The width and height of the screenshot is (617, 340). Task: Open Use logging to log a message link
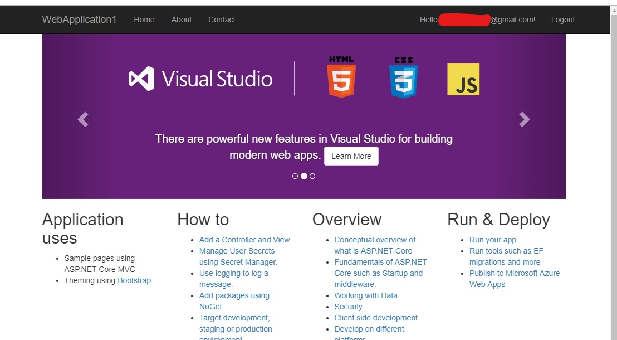coord(234,279)
